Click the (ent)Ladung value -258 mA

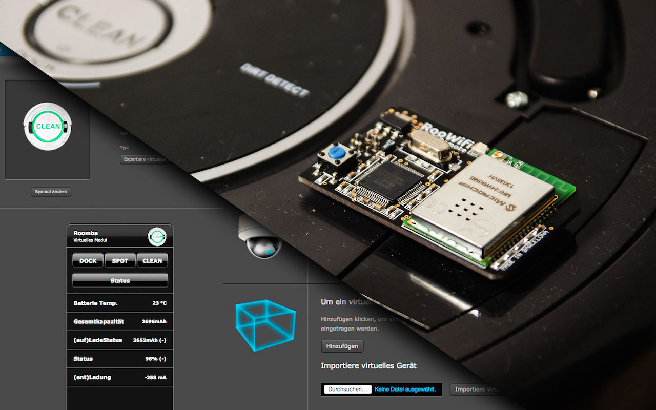(x=155, y=377)
